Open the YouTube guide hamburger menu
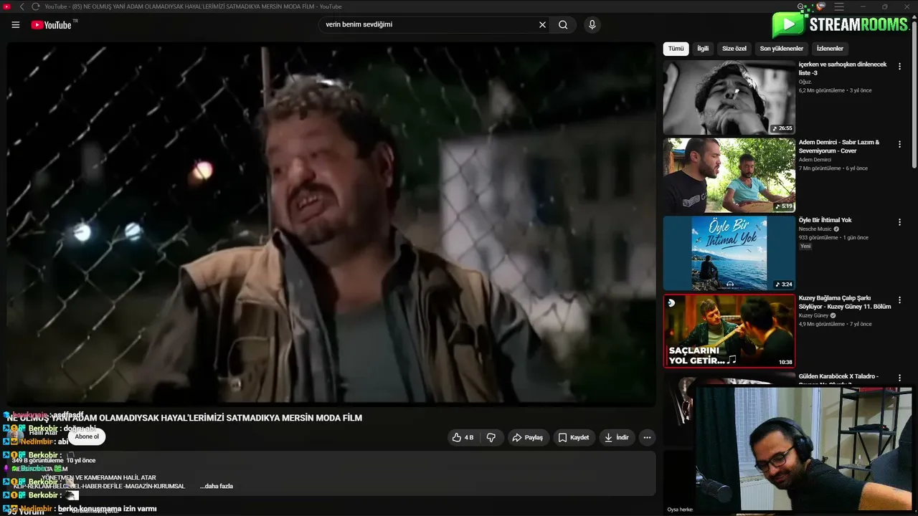The height and width of the screenshot is (516, 918). [16, 25]
